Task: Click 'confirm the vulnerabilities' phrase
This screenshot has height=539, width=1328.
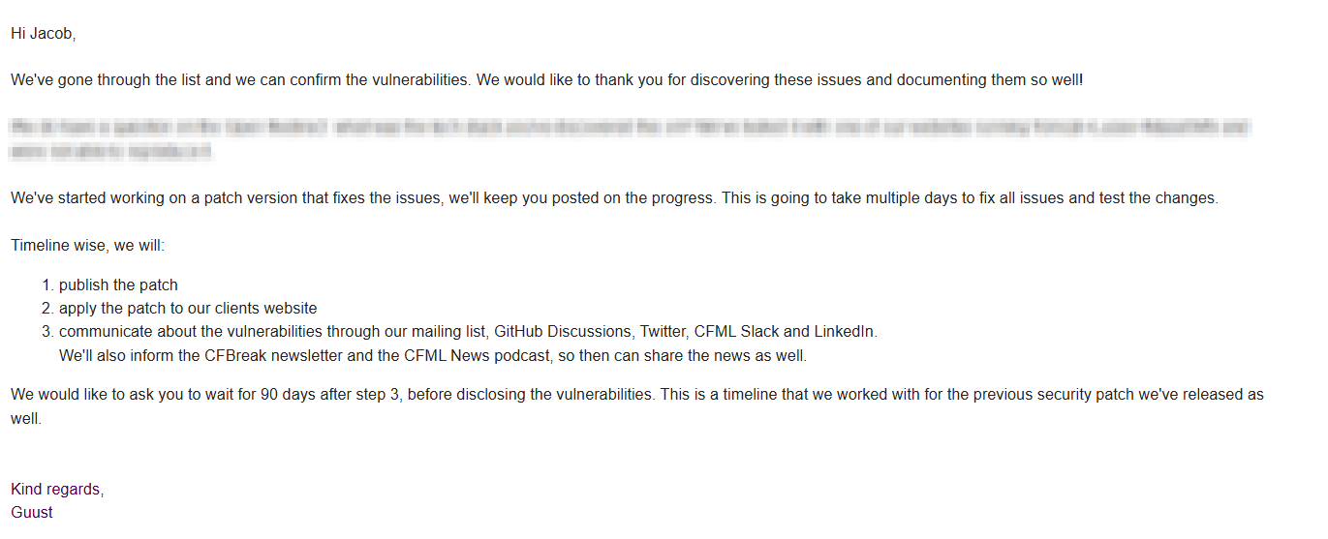Action: click(x=378, y=79)
